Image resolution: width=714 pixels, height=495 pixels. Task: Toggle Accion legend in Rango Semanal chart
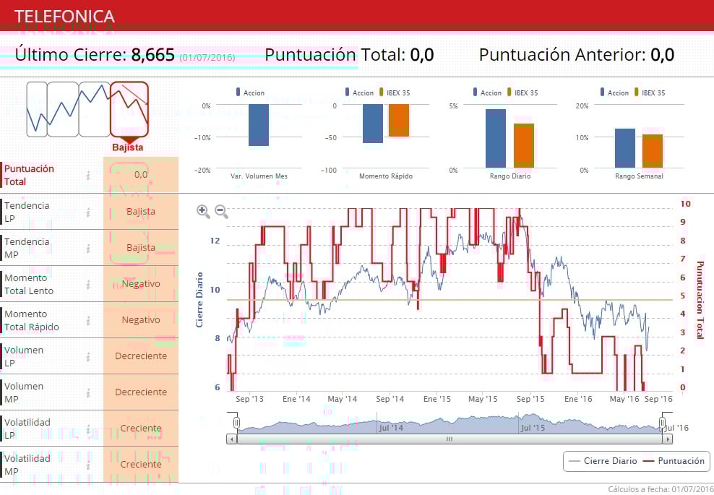(614, 92)
